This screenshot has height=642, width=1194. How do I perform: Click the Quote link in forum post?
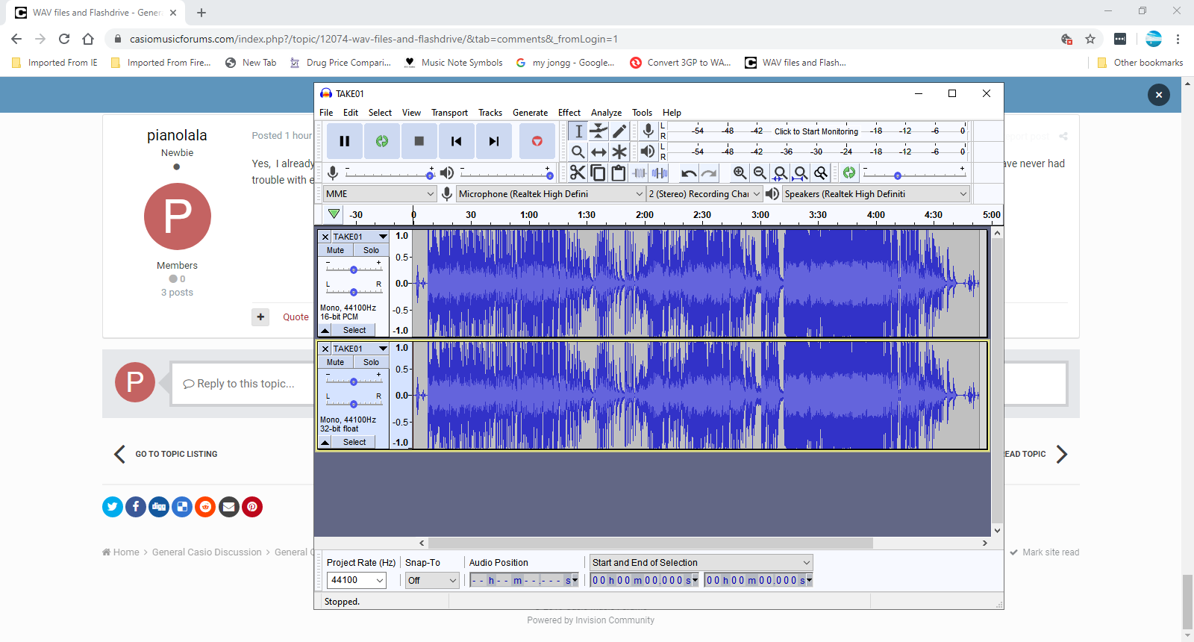click(x=296, y=317)
